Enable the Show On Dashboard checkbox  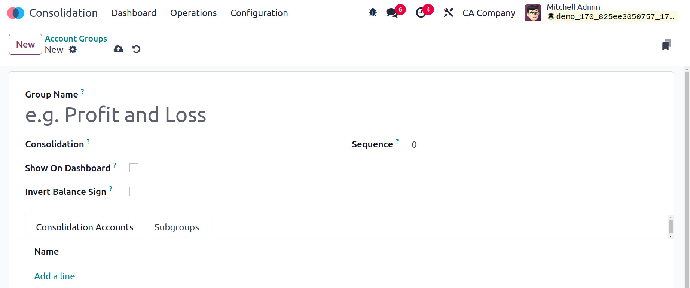point(134,168)
